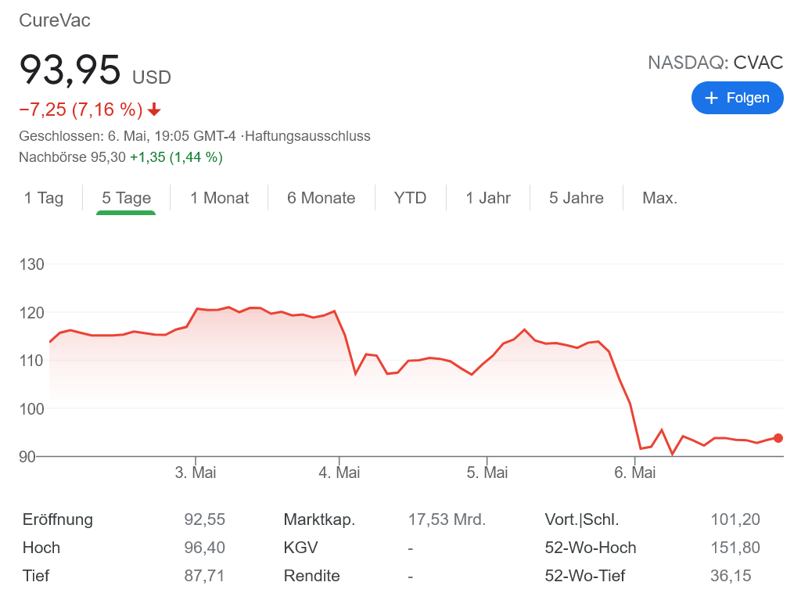Click the red endpoint dot on chart

778,438
